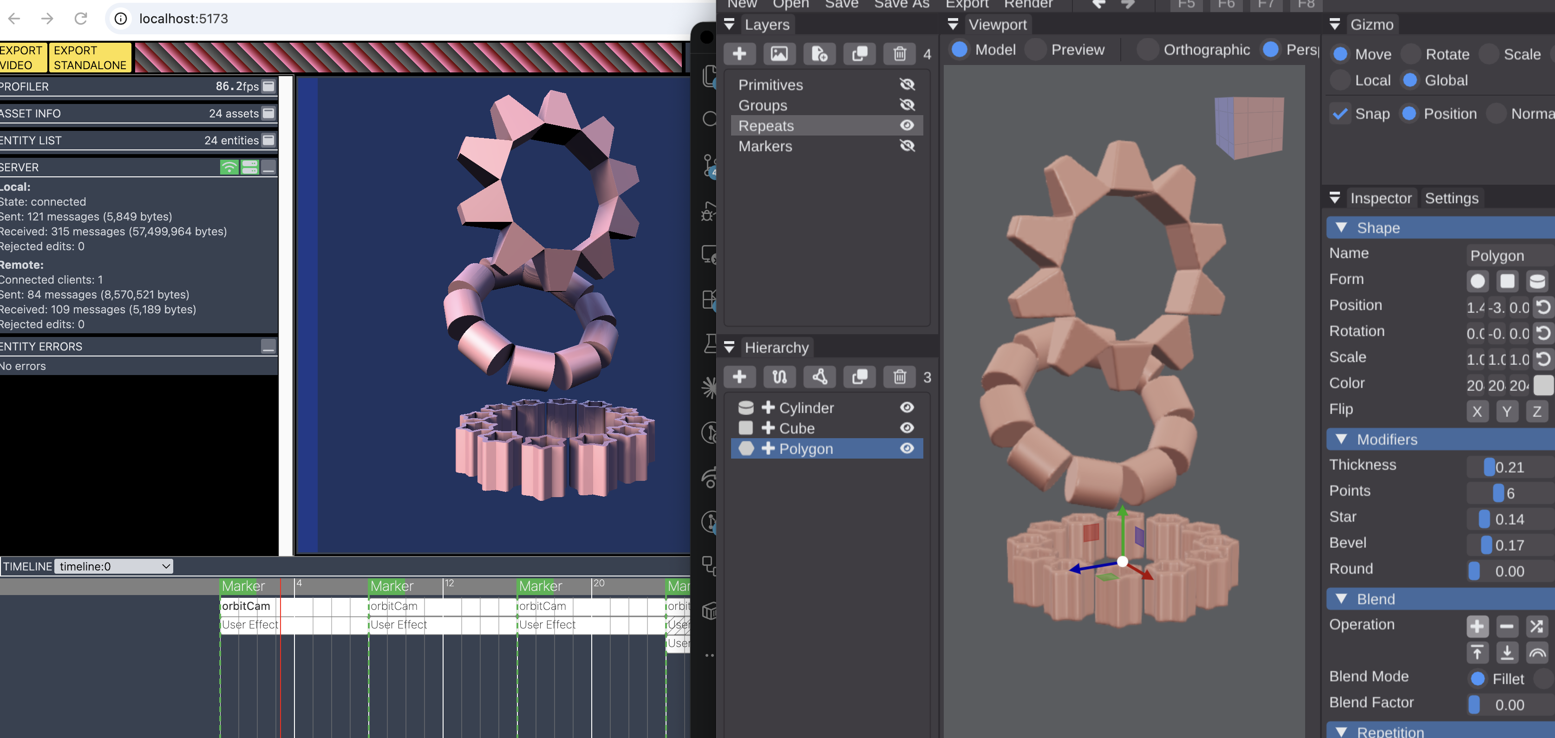Screen dimensions: 1555x738
Task: Add a new layer in Layers panel
Action: click(739, 54)
